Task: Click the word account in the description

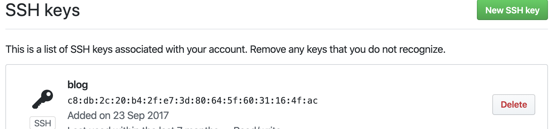Action: point(227,49)
